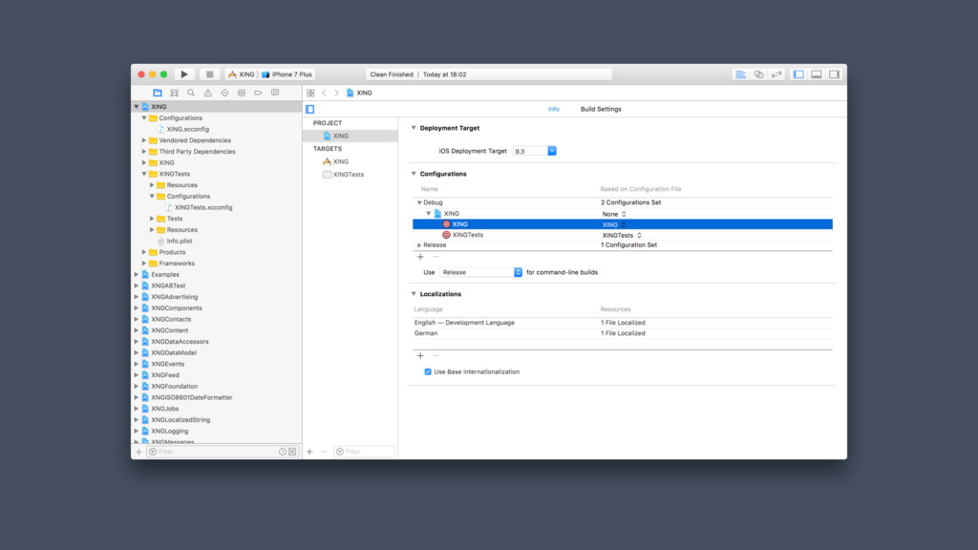This screenshot has width=978, height=550.
Task: Show the Version editor icon
Action: click(x=776, y=74)
